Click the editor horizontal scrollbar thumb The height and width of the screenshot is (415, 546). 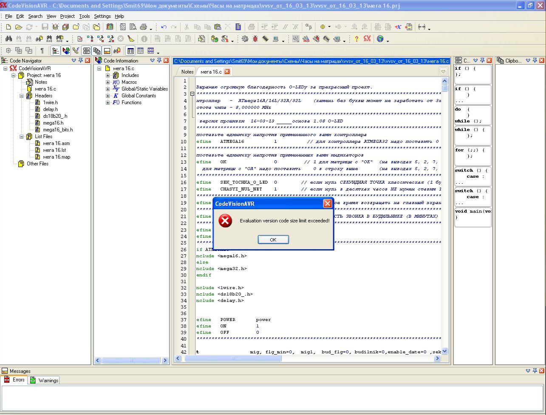tap(233, 358)
